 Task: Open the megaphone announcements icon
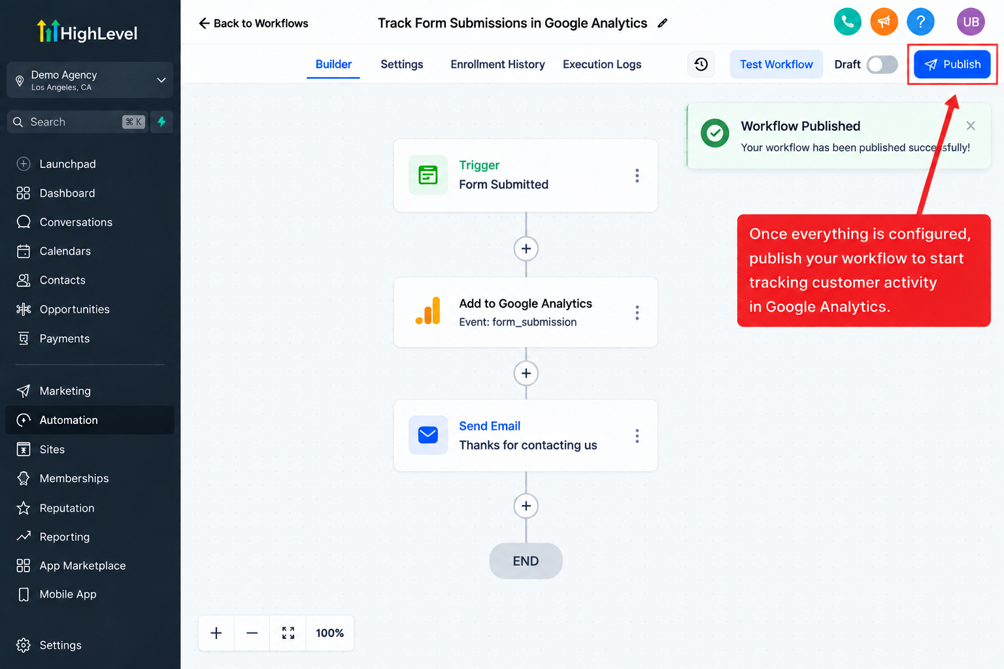coord(884,22)
